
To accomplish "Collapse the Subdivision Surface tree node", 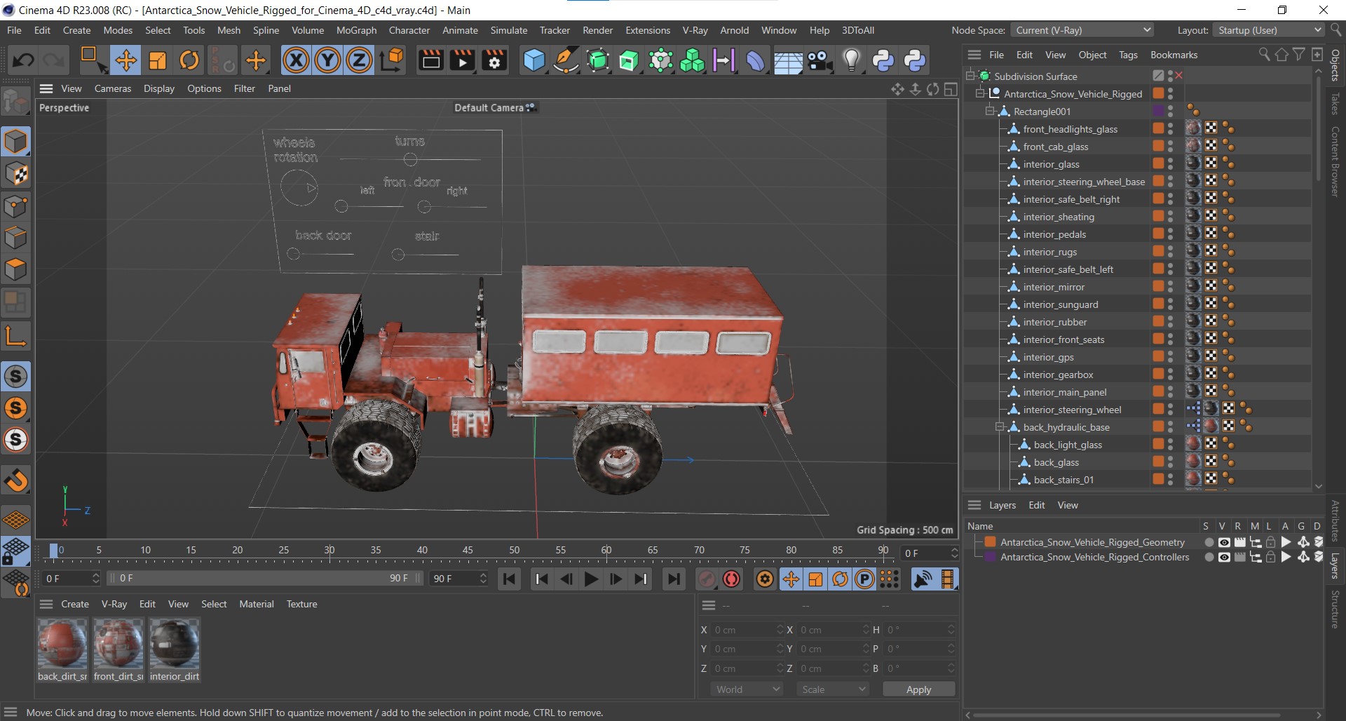I will (x=970, y=76).
